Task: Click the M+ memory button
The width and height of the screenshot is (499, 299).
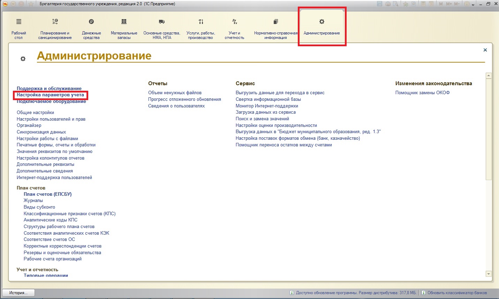Action: pyautogui.click(x=449, y=4)
